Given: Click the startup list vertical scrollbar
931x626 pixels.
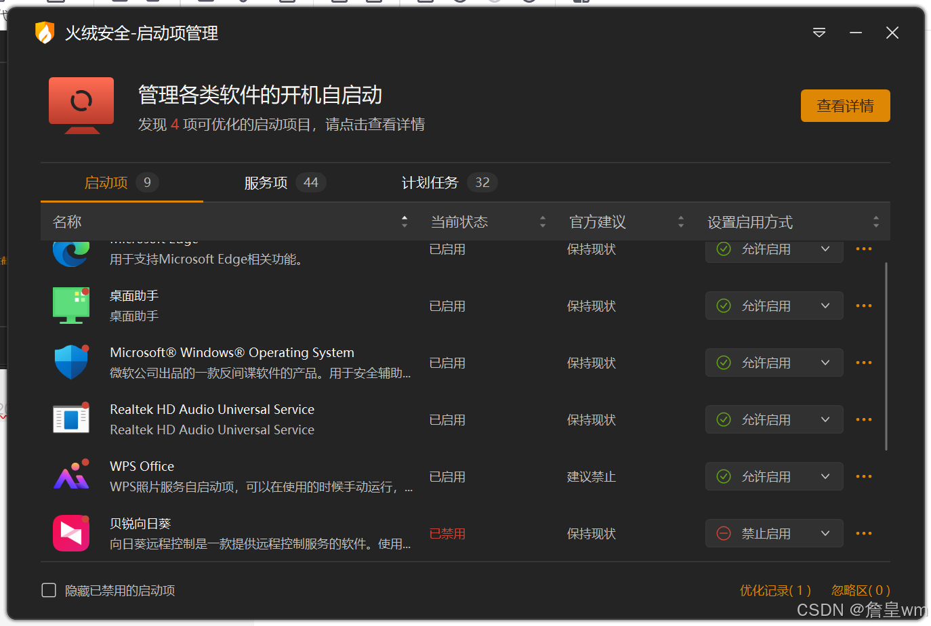Looking at the screenshot, I should pos(886,356).
